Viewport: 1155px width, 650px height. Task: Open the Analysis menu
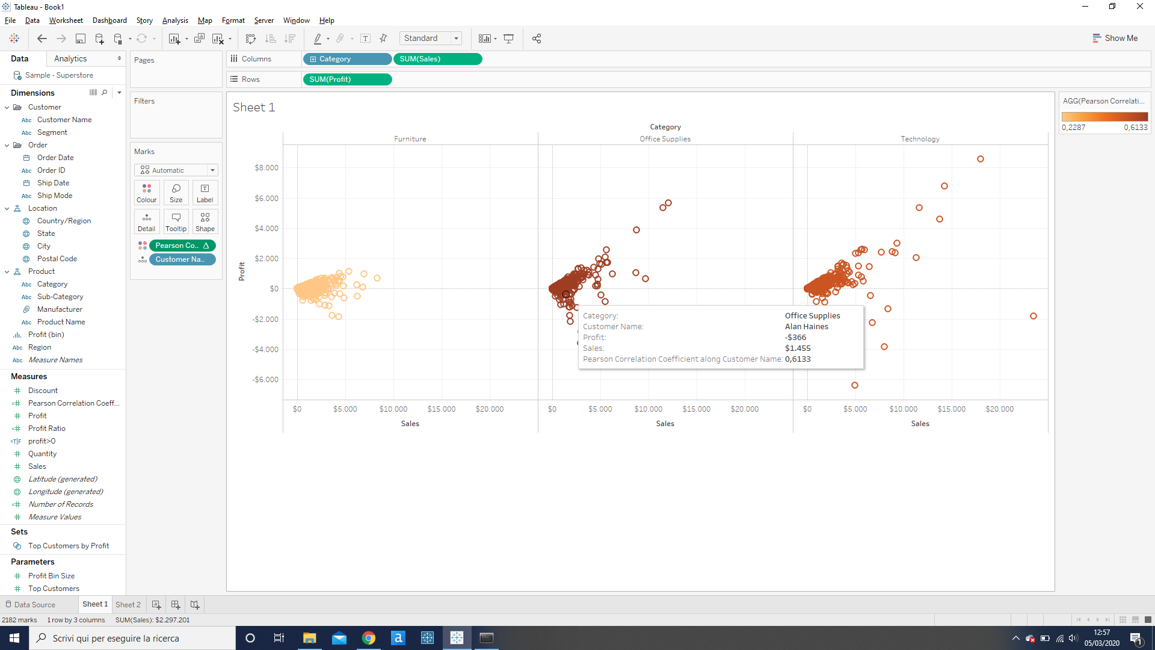174,20
